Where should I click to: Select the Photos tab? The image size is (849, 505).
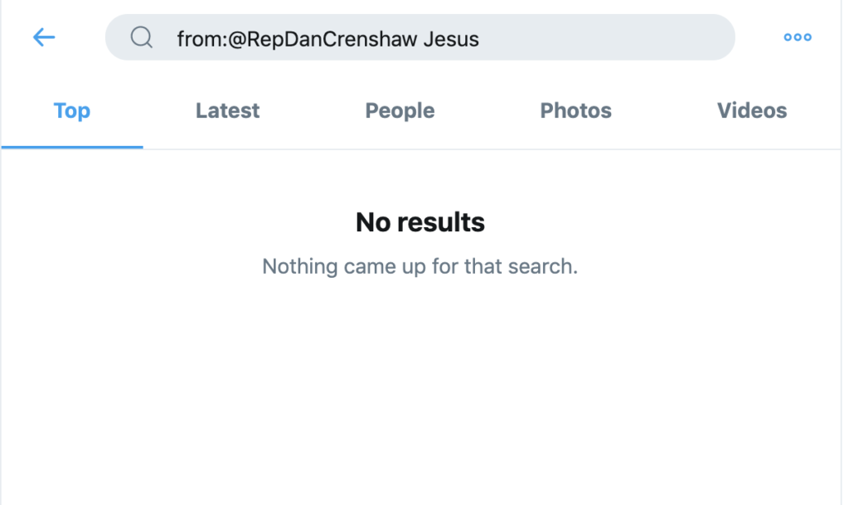pyautogui.click(x=575, y=110)
